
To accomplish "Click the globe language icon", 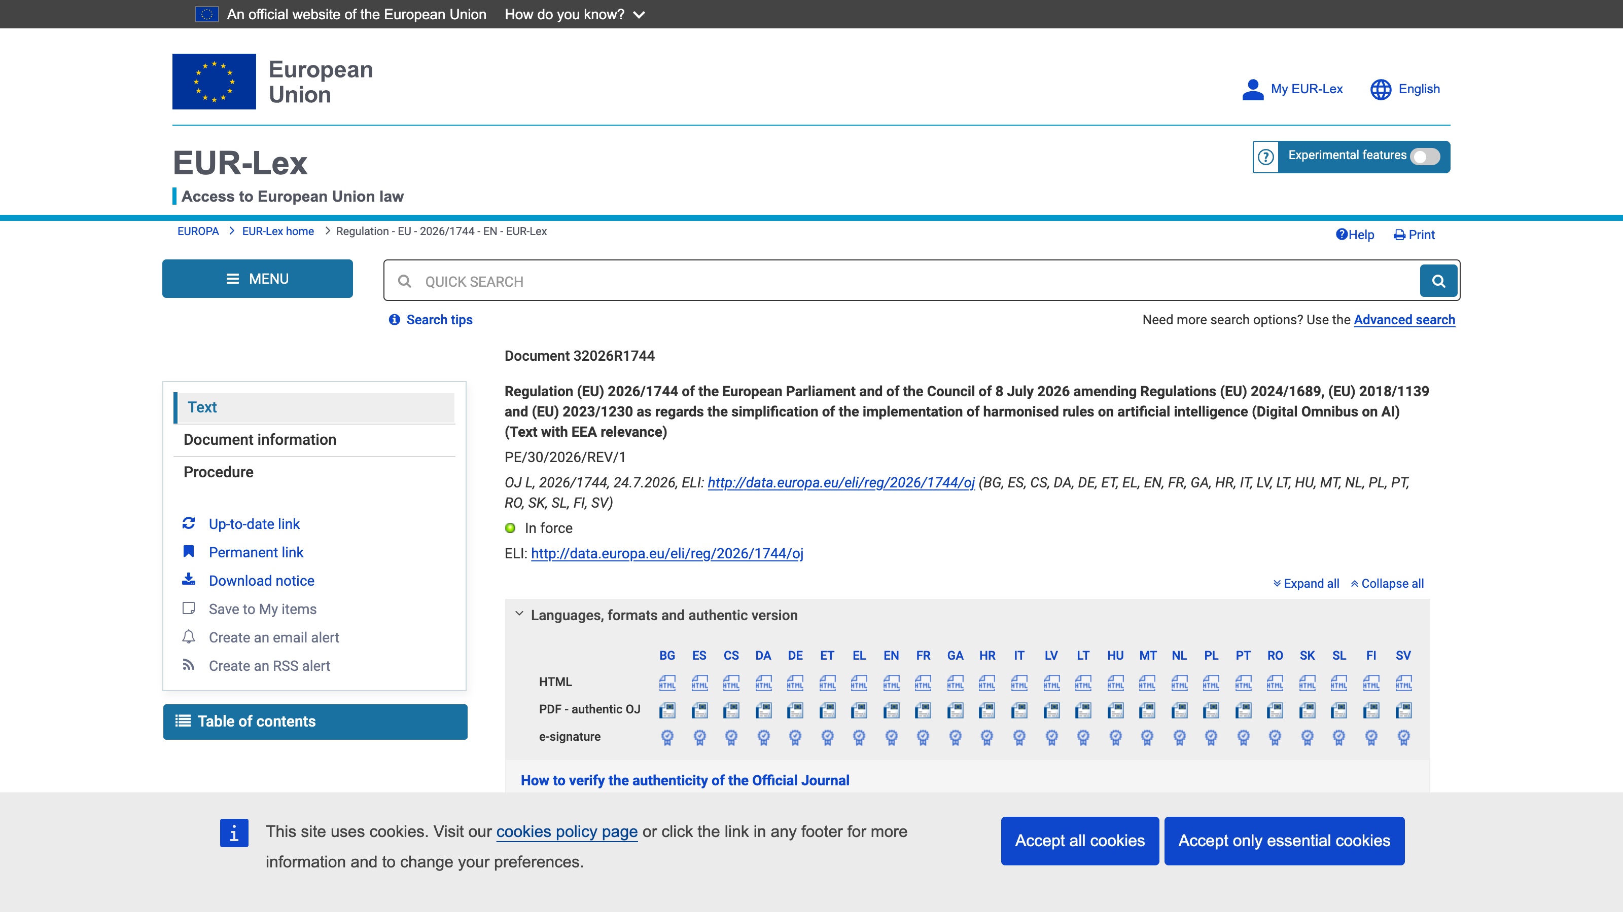I will 1381,89.
